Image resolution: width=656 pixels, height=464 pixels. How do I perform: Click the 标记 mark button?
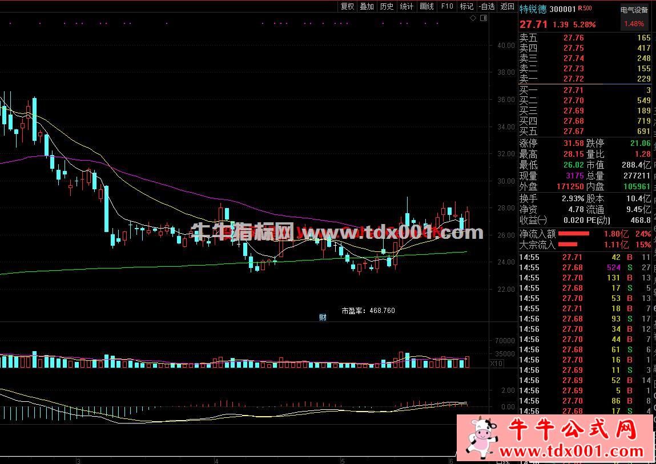[x=466, y=6]
